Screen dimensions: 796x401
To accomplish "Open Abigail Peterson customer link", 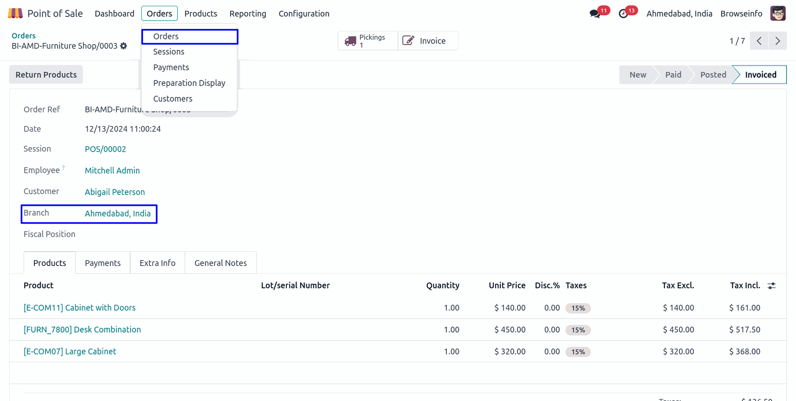I will click(x=115, y=192).
